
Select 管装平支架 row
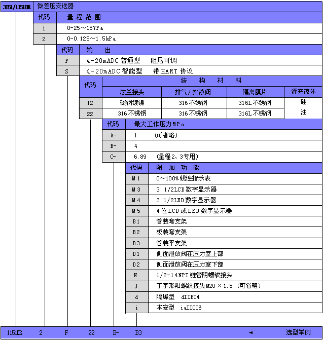235,243
